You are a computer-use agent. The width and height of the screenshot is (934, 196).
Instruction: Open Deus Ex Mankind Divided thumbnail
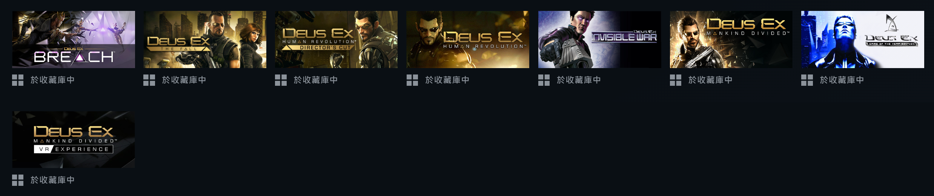click(x=731, y=40)
